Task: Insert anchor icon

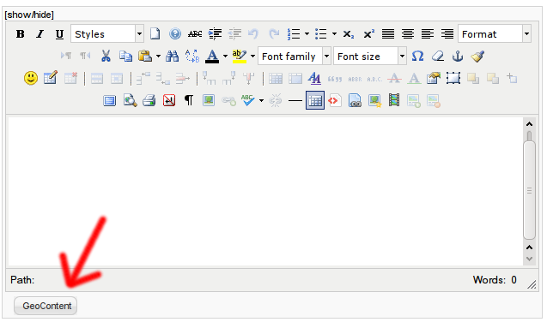Action: pos(458,56)
